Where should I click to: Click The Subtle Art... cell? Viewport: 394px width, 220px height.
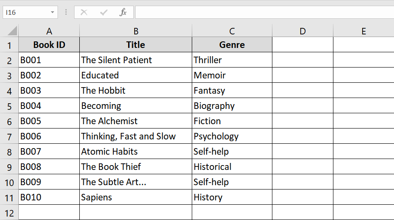(136, 182)
